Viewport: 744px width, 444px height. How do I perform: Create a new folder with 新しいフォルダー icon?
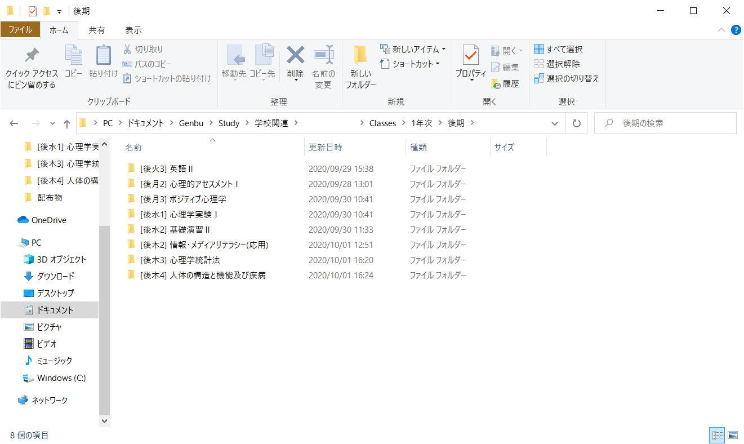360,56
